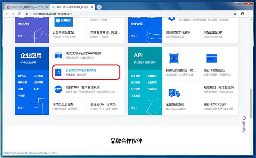Click the 计算机软件著作权申请 product icon
Screen dimensions: 256x158
tap(58, 72)
